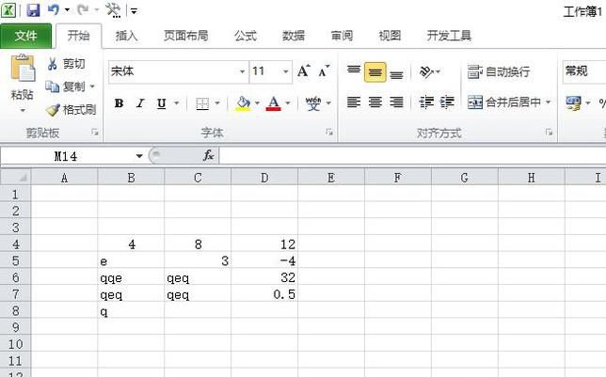Image resolution: width=606 pixels, height=377 pixels.
Task: Click the align text right icon
Action: click(x=396, y=102)
